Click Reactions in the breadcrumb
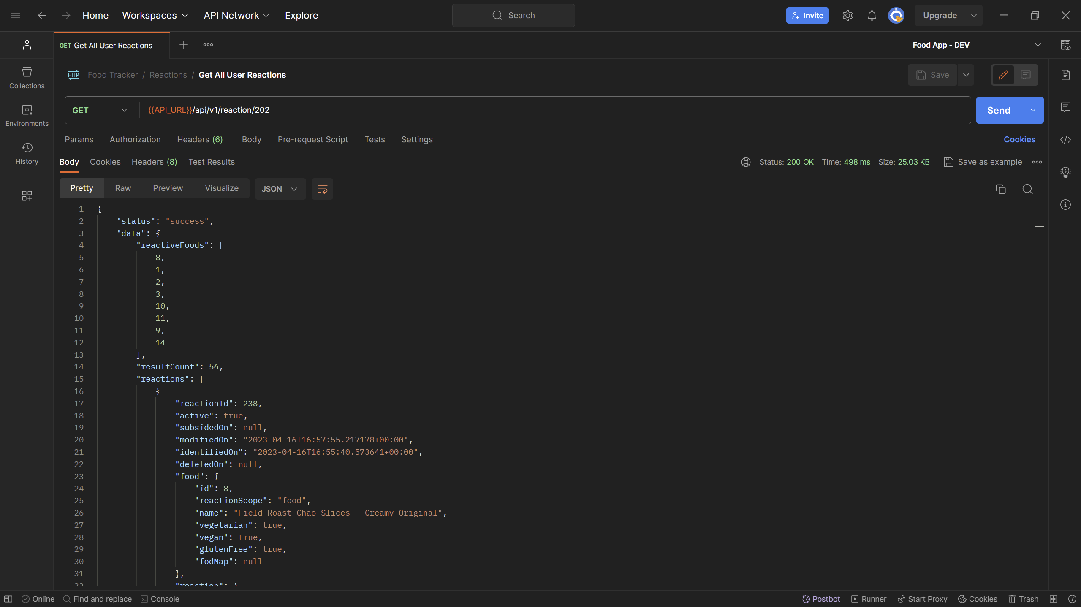 [x=168, y=75]
